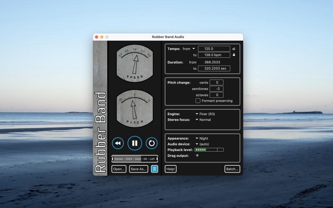Pause playback with the pause button
The height and width of the screenshot is (208, 333).
(x=134, y=143)
